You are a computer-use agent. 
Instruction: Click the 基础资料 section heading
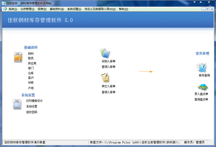tap(31, 47)
